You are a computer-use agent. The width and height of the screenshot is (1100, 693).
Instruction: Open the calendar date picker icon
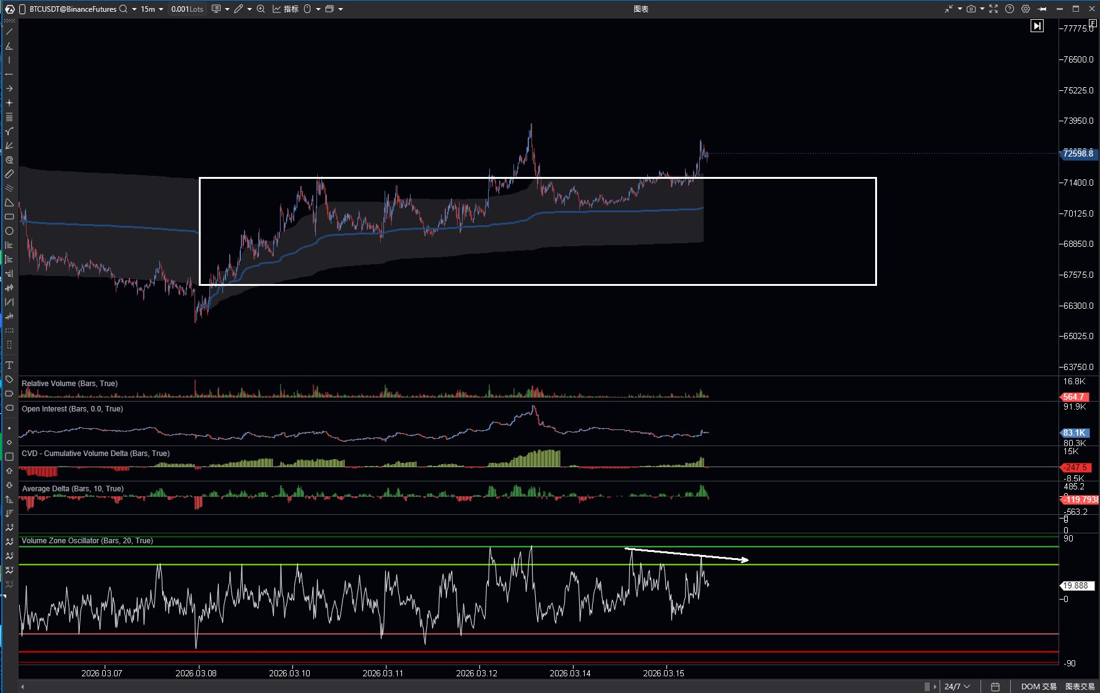(x=995, y=686)
